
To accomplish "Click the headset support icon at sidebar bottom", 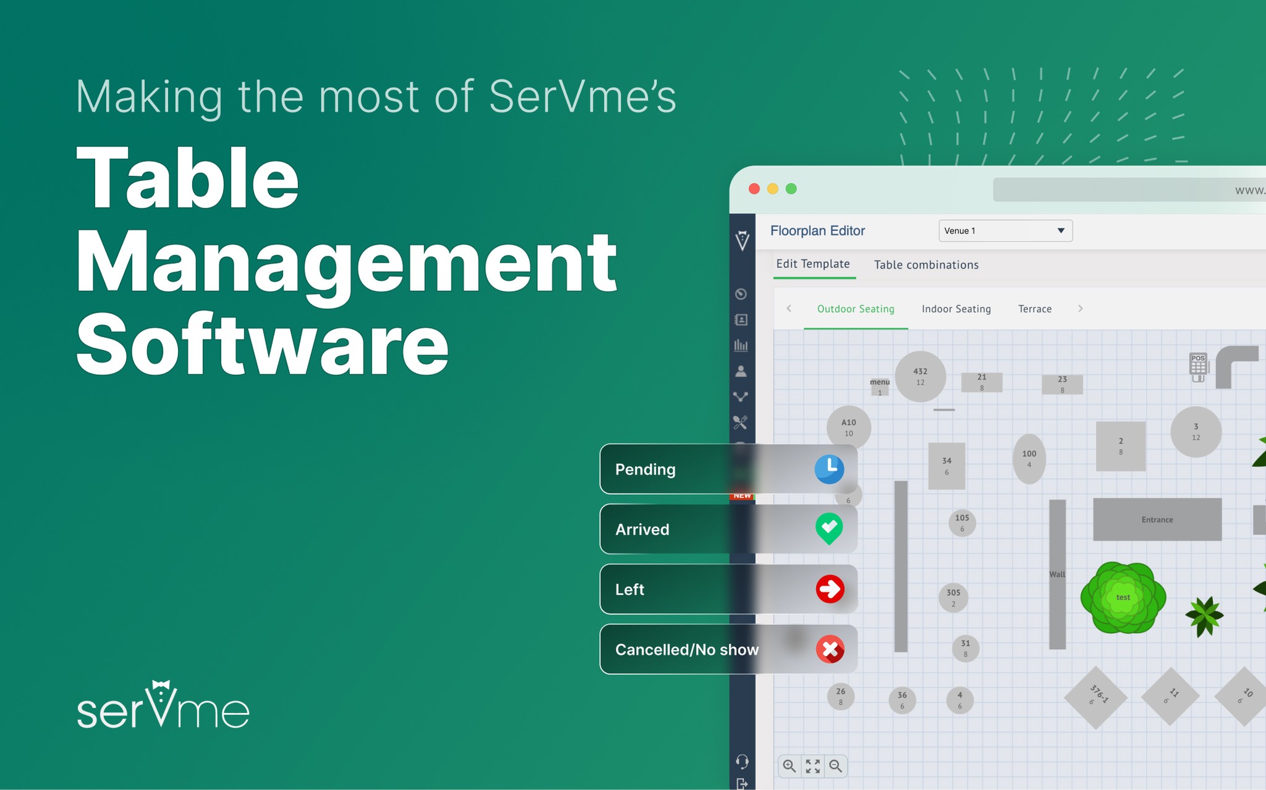I will coord(741,761).
